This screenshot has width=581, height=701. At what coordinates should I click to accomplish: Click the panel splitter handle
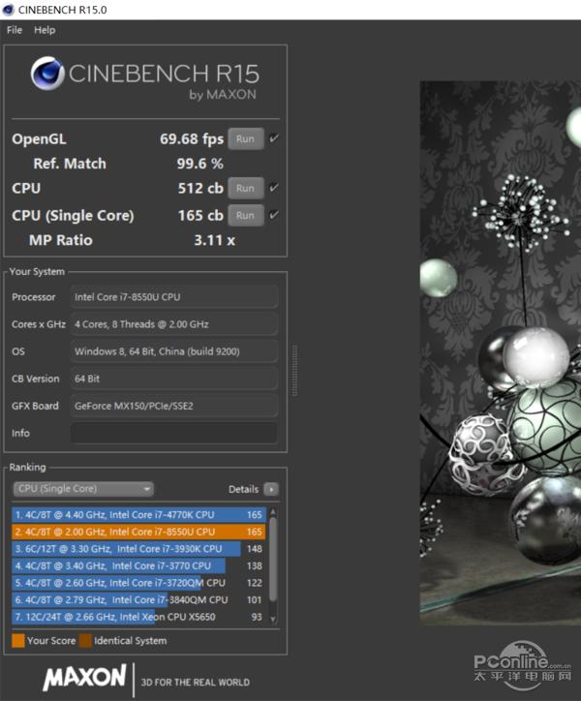tap(294, 370)
